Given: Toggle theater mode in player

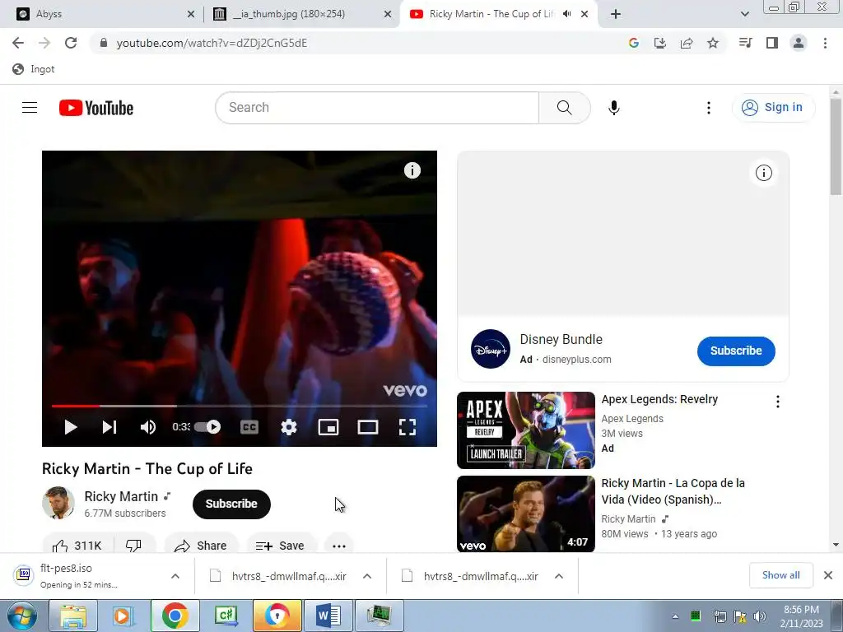Looking at the screenshot, I should pos(368,427).
